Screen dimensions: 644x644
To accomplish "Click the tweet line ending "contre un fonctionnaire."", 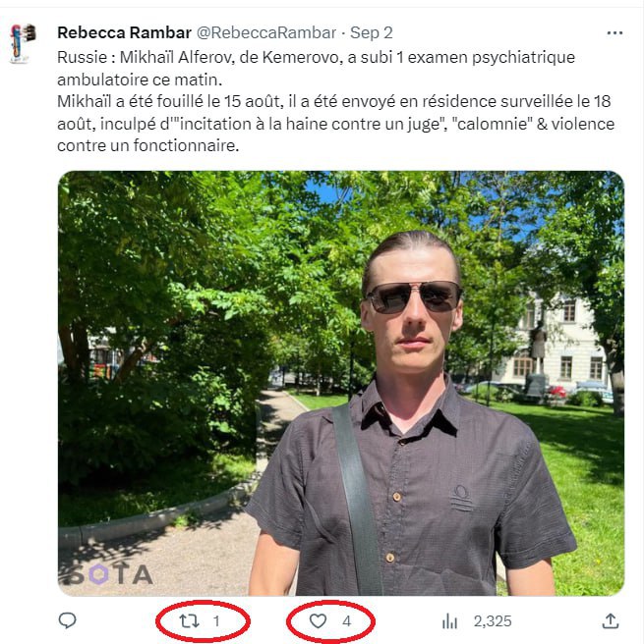I will point(148,146).
